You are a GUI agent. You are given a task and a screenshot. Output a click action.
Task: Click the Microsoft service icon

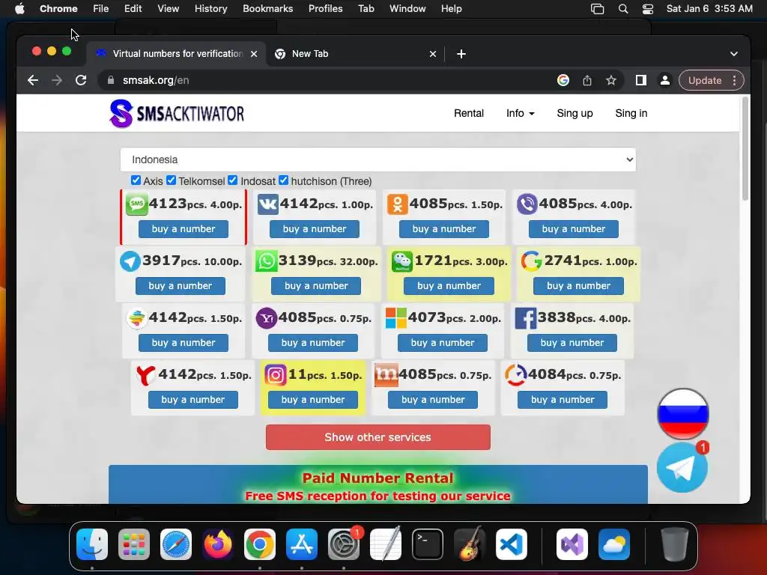[395, 318]
